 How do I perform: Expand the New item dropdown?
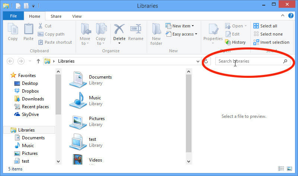click(x=193, y=26)
